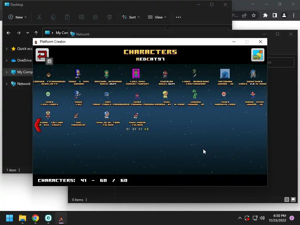
Task: Select the Gallina Red Games chicken character
Action: point(48,115)
